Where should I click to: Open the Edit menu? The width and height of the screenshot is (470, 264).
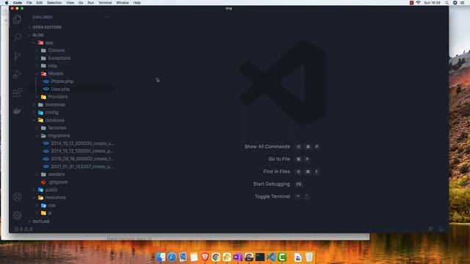tap(39, 3)
